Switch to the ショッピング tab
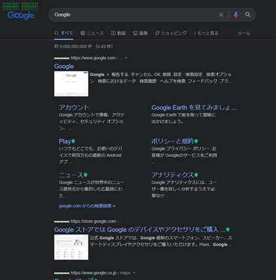 click(x=171, y=33)
